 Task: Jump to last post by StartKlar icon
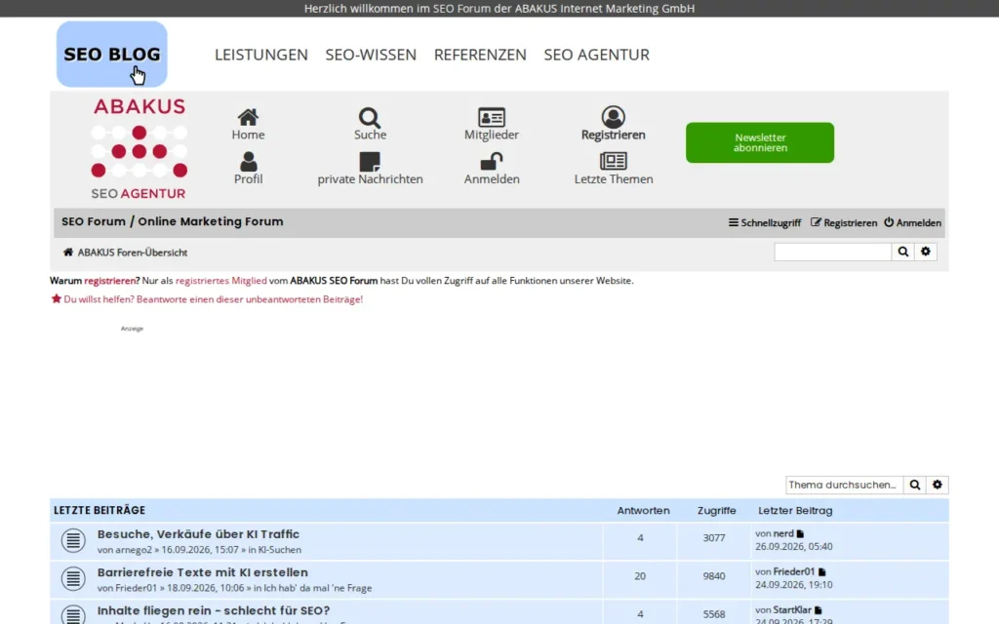819,610
